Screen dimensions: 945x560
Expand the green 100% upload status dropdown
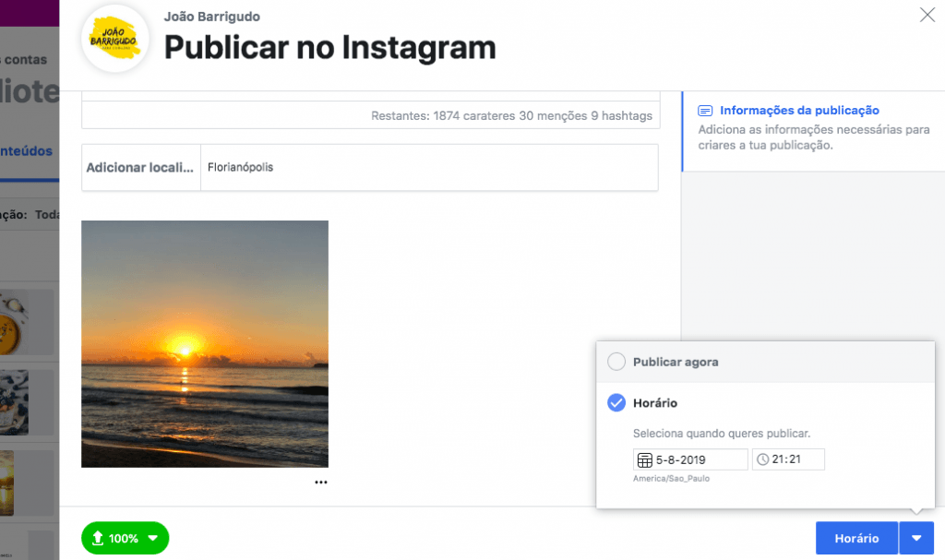pos(153,538)
